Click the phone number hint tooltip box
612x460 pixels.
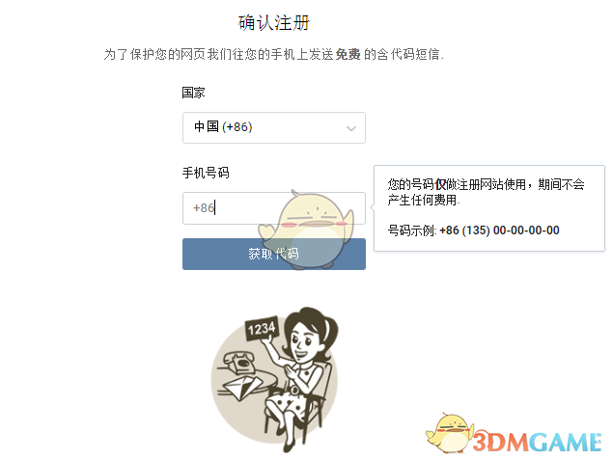(489, 207)
